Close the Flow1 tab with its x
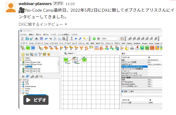The height and width of the screenshot is (115, 176). point(74,53)
